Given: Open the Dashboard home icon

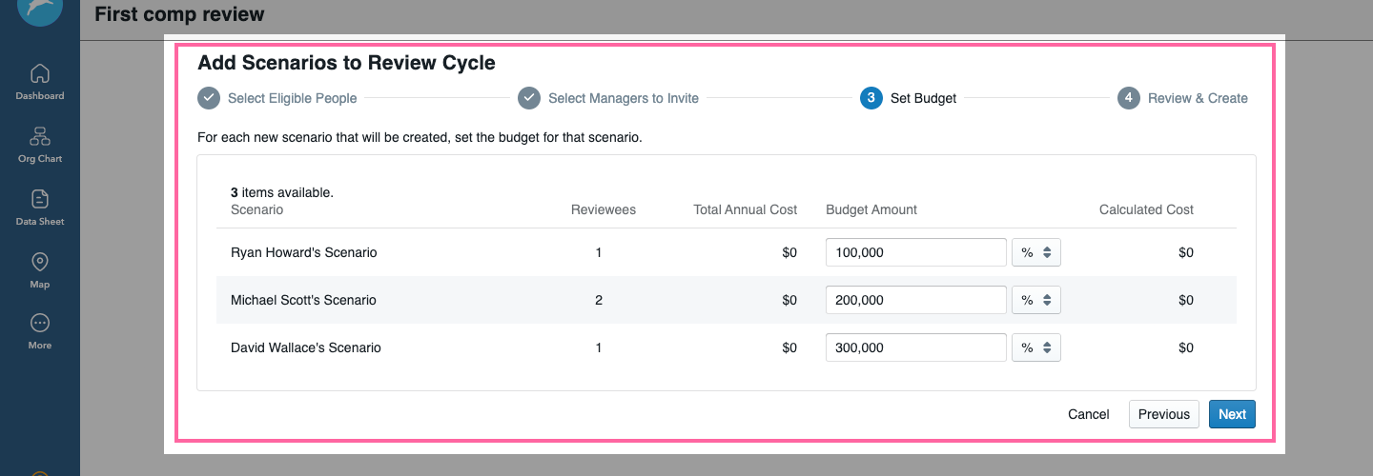Looking at the screenshot, I should 40,73.
